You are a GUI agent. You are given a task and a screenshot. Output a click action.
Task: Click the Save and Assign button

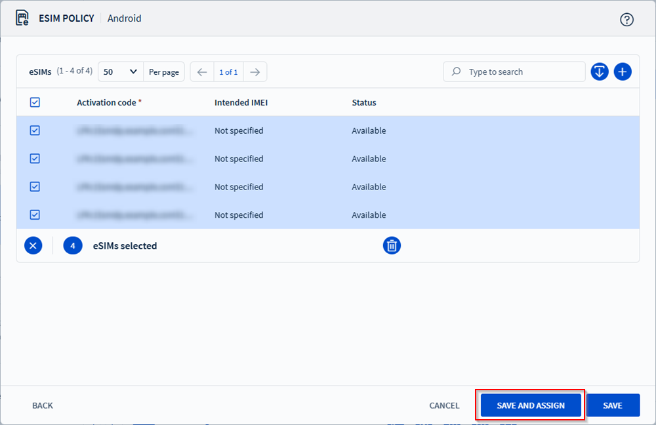coord(530,405)
